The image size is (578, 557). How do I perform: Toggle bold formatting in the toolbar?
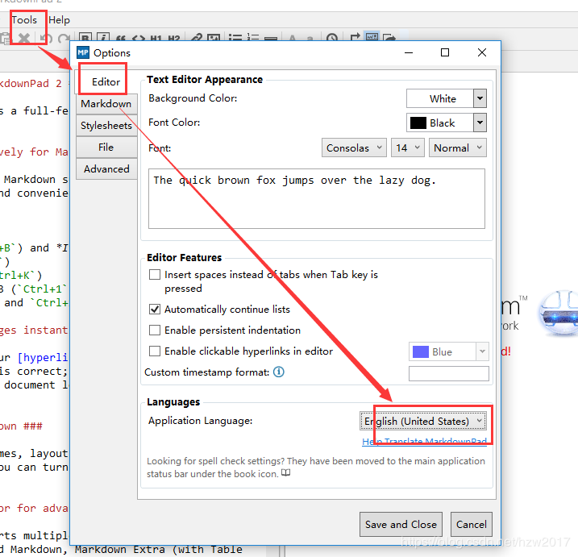click(x=84, y=38)
